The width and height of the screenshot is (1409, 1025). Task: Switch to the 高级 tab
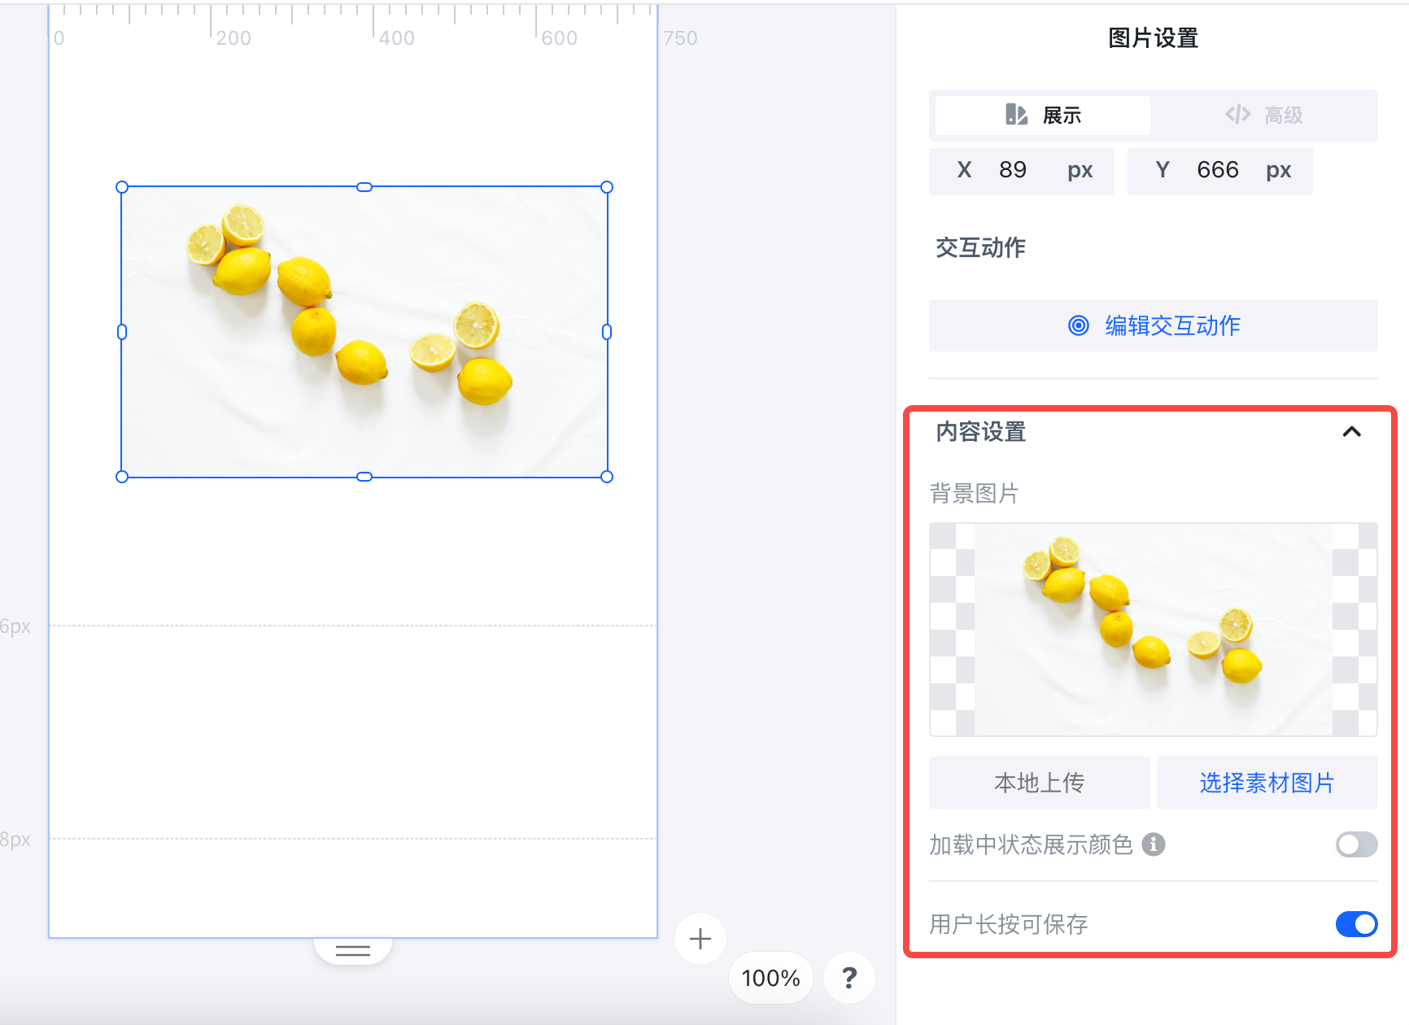1264,116
